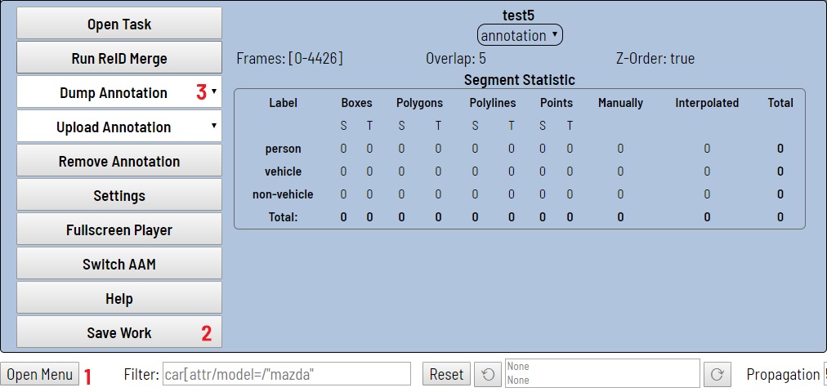Reset the annotation filter

[446, 374]
